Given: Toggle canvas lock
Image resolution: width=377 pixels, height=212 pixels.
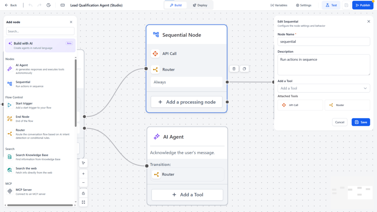Looking at the screenshot, I should pyautogui.click(x=84, y=193).
